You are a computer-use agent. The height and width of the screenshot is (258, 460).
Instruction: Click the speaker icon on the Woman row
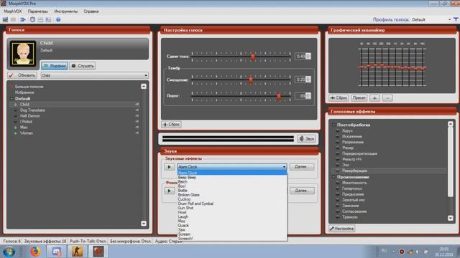[137, 133]
